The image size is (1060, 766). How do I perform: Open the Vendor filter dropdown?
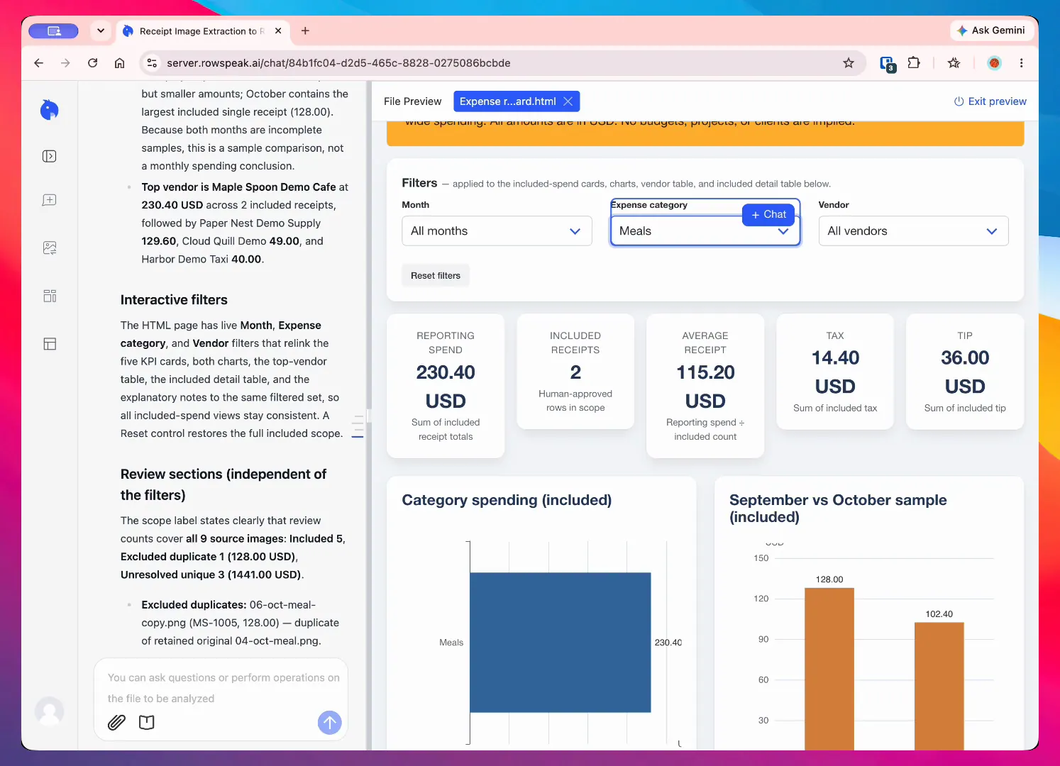coord(913,231)
